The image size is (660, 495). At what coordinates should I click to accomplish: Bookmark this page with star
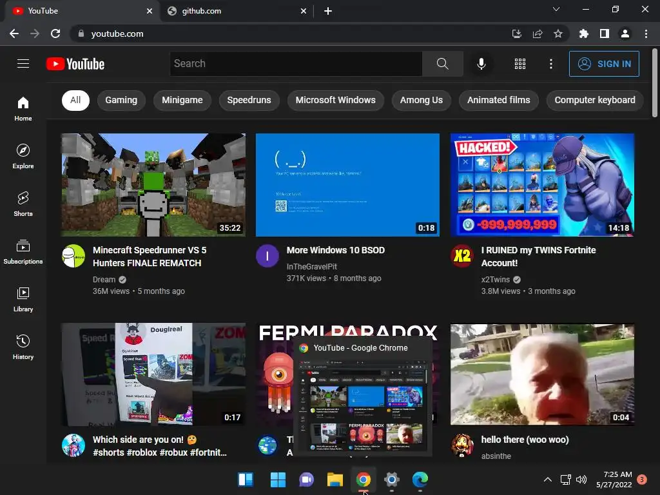(558, 34)
